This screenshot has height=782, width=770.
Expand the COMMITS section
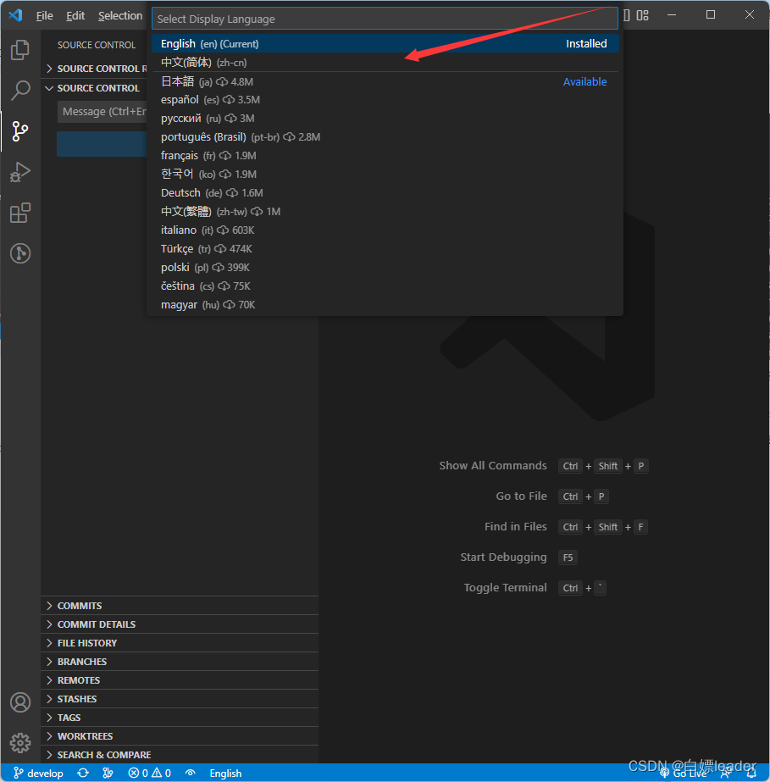[180, 606]
